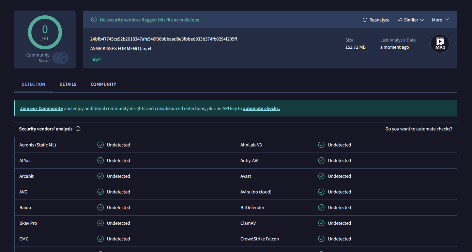Screen dimensions: 472x252
Task: Click the MP4 file type icon
Action: pyautogui.click(x=440, y=44)
